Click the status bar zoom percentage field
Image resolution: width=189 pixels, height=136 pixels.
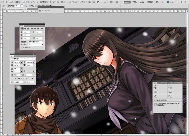pos(3,135)
